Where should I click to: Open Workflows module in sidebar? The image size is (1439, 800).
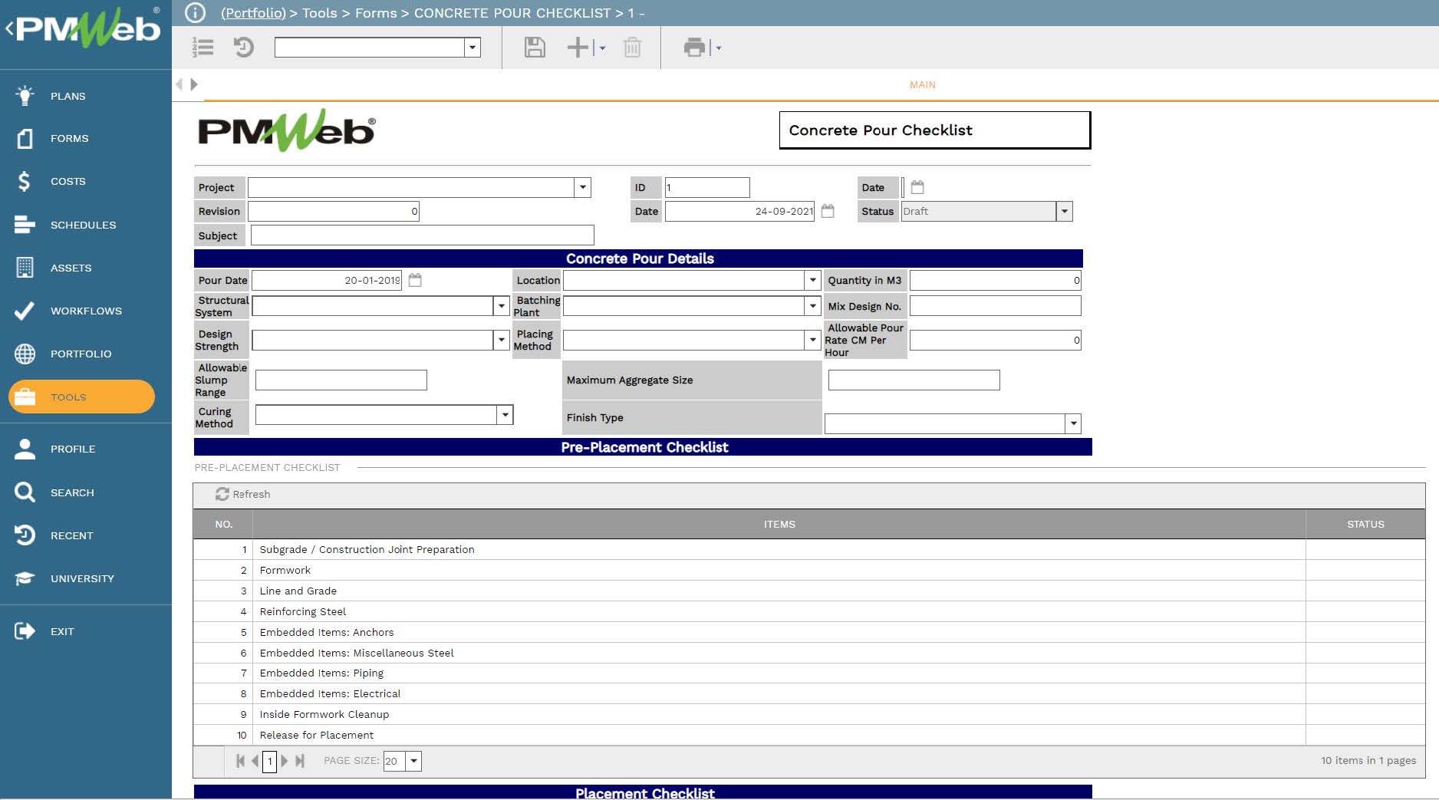coord(86,311)
